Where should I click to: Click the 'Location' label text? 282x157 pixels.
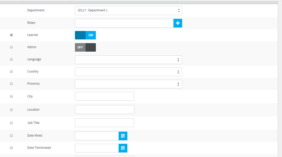[x=33, y=110]
